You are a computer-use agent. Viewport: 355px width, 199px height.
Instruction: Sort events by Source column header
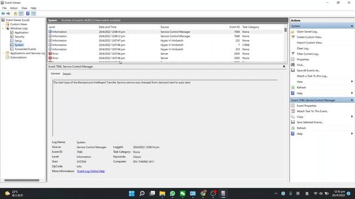(x=165, y=27)
